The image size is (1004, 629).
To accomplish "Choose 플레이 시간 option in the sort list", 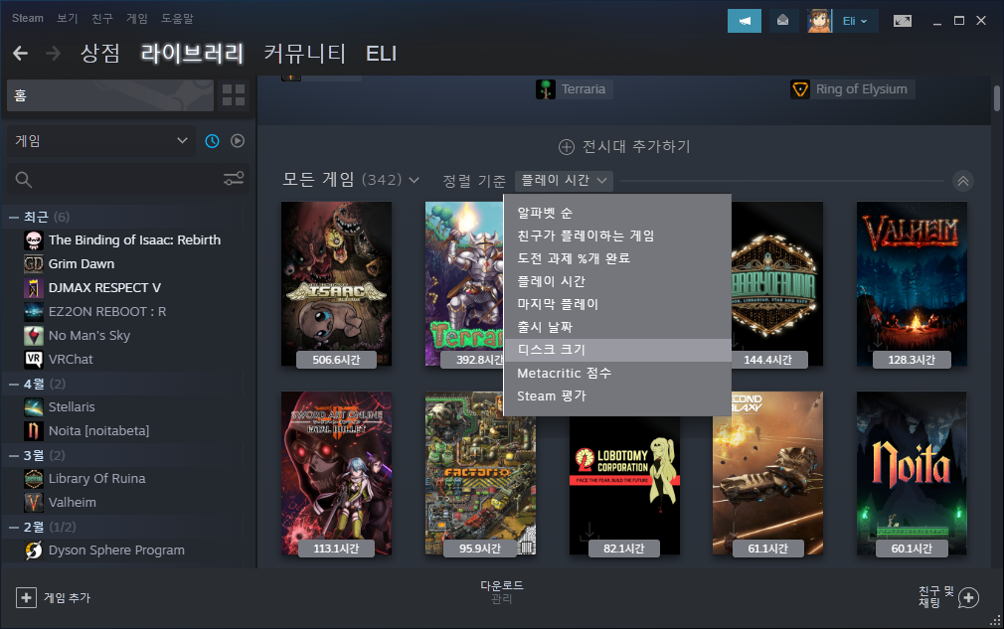I will [617, 281].
